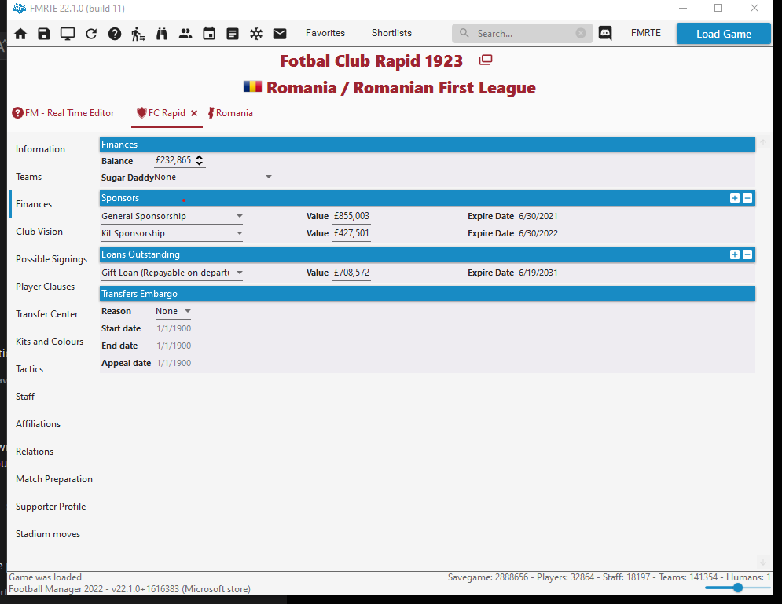782x604 pixels.
Task: Add a new sponsor with plus icon
Action: tap(735, 198)
